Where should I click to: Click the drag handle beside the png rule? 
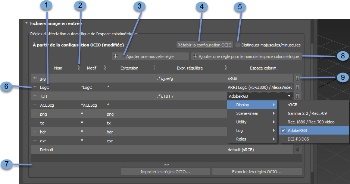[35, 114]
